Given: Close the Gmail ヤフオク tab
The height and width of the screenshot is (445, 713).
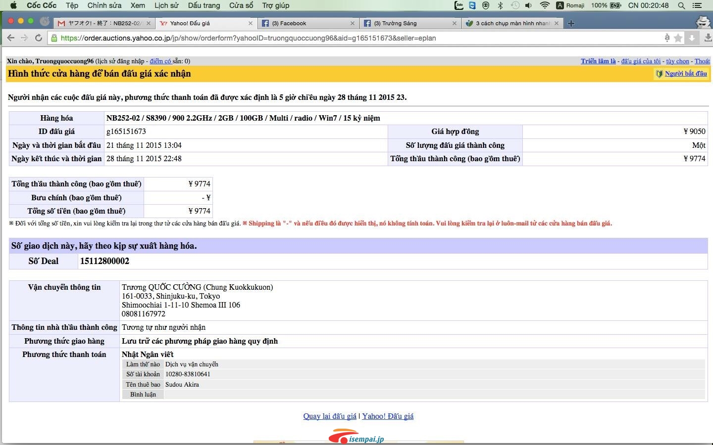Looking at the screenshot, I should click(x=149, y=23).
